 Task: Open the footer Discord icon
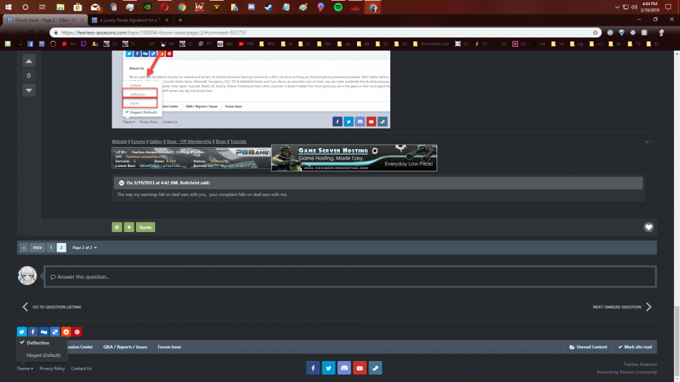click(x=344, y=368)
